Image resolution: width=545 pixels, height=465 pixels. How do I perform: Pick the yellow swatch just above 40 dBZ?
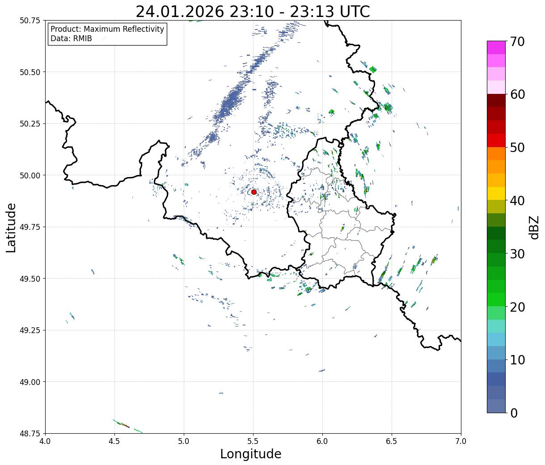coord(496,193)
